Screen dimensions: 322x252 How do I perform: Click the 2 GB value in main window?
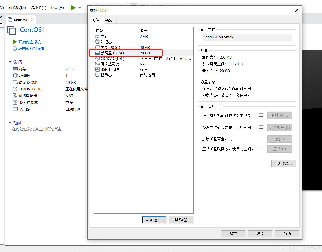69,69
